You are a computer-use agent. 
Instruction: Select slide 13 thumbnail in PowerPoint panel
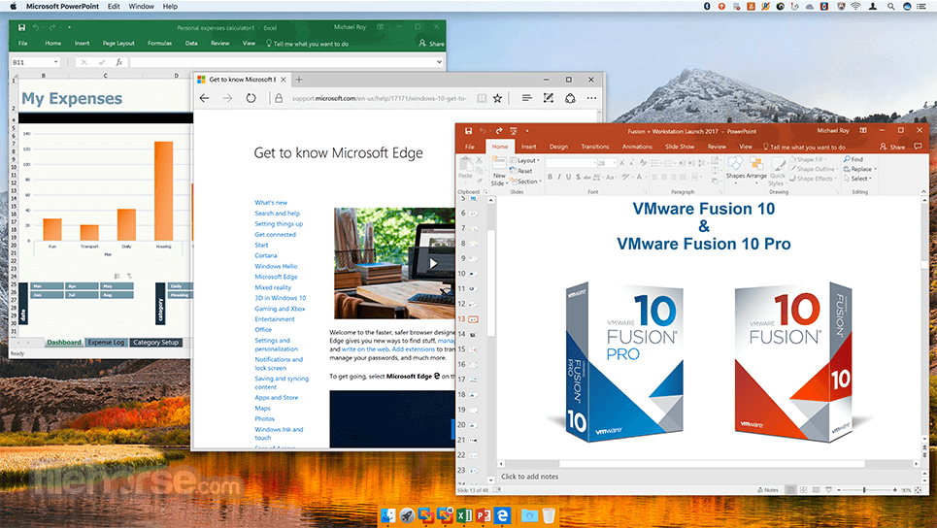point(473,319)
